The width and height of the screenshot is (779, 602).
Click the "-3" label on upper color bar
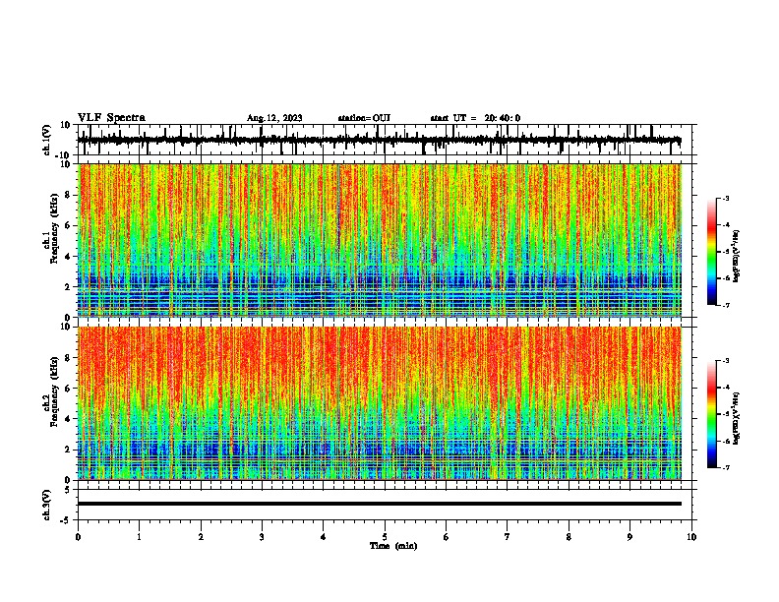click(725, 198)
